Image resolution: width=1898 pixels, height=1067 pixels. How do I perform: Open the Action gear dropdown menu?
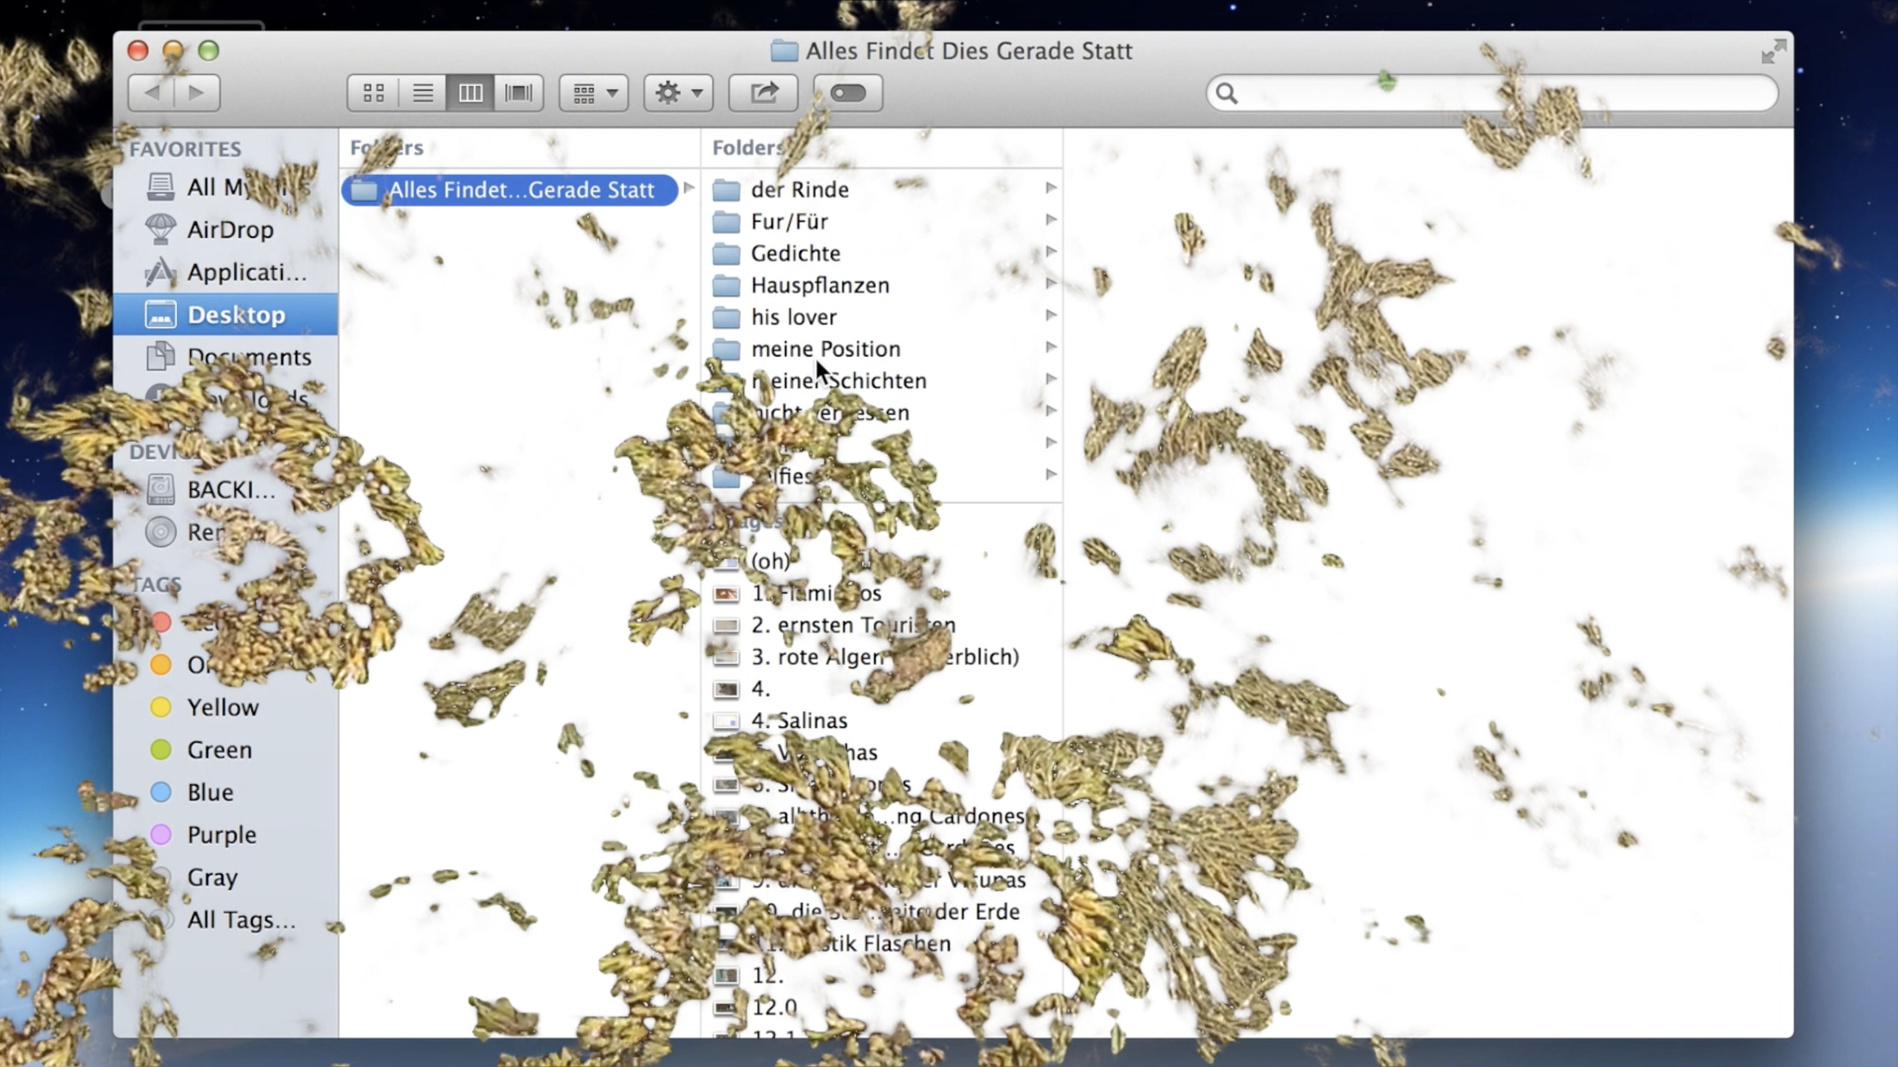(x=678, y=93)
